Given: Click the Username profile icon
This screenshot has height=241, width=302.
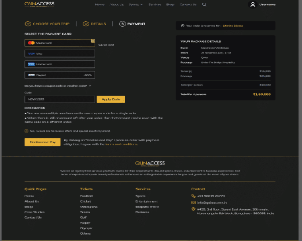Looking at the screenshot, I should pyautogui.click(x=253, y=5).
